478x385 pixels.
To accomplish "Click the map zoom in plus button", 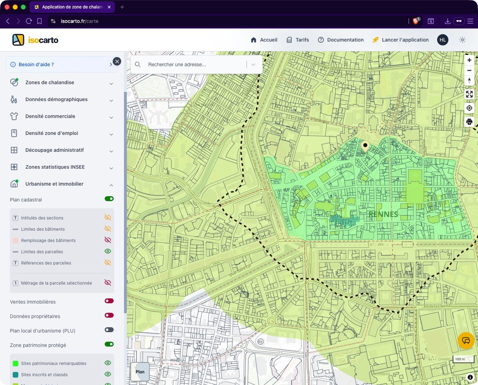I will pos(469,60).
